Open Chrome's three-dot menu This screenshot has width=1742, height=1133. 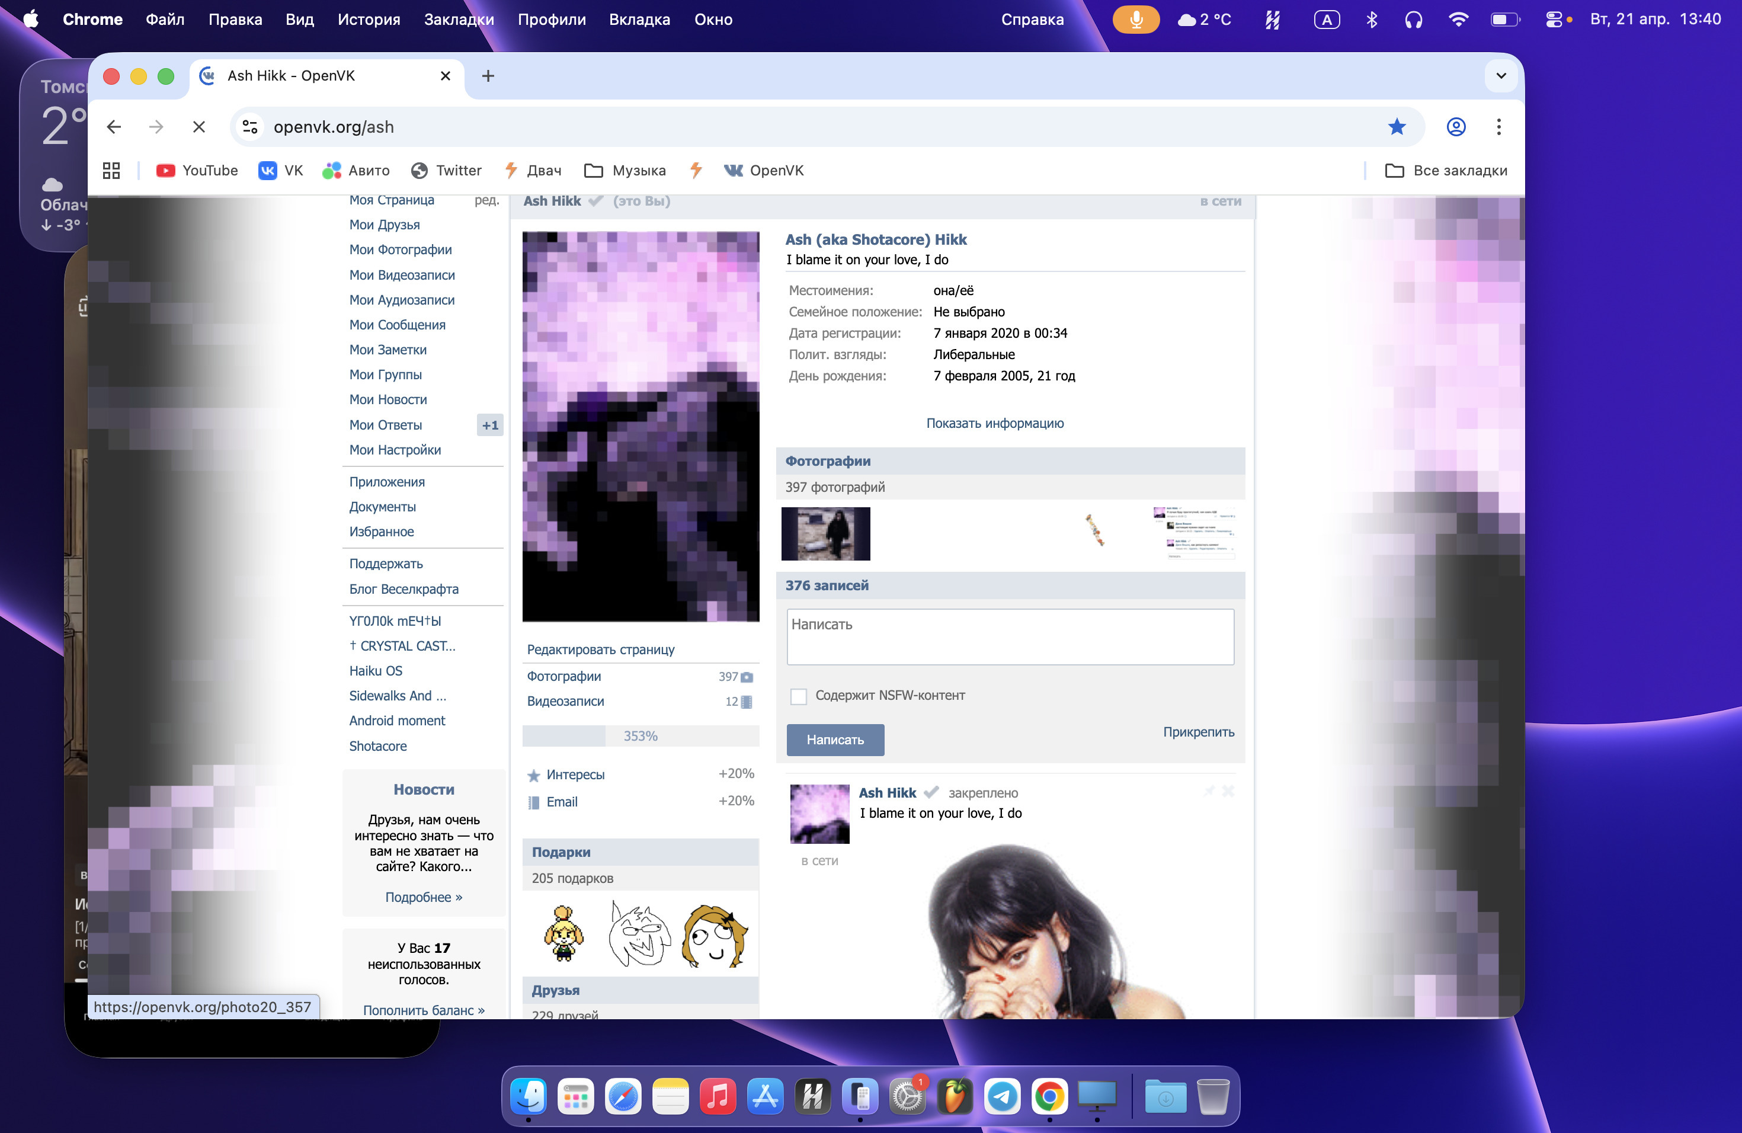[1498, 127]
